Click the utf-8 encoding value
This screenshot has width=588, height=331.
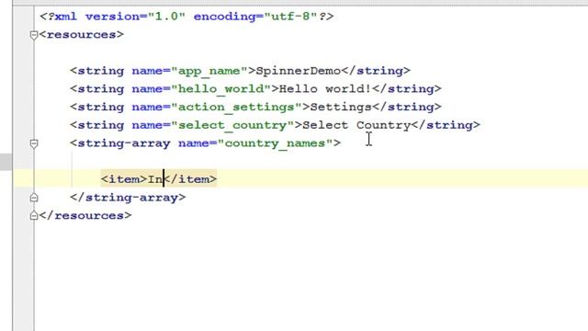point(290,17)
